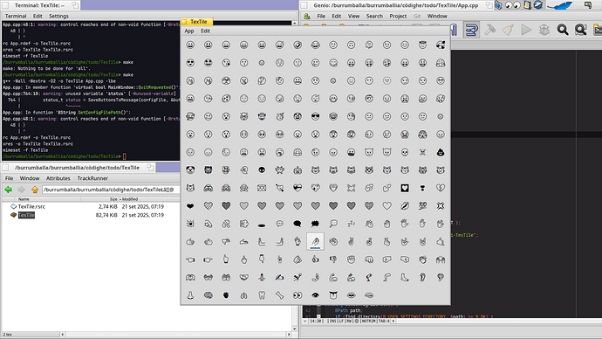Select the TexTile executable file in Tracker
602x339 pixels.
click(26, 215)
